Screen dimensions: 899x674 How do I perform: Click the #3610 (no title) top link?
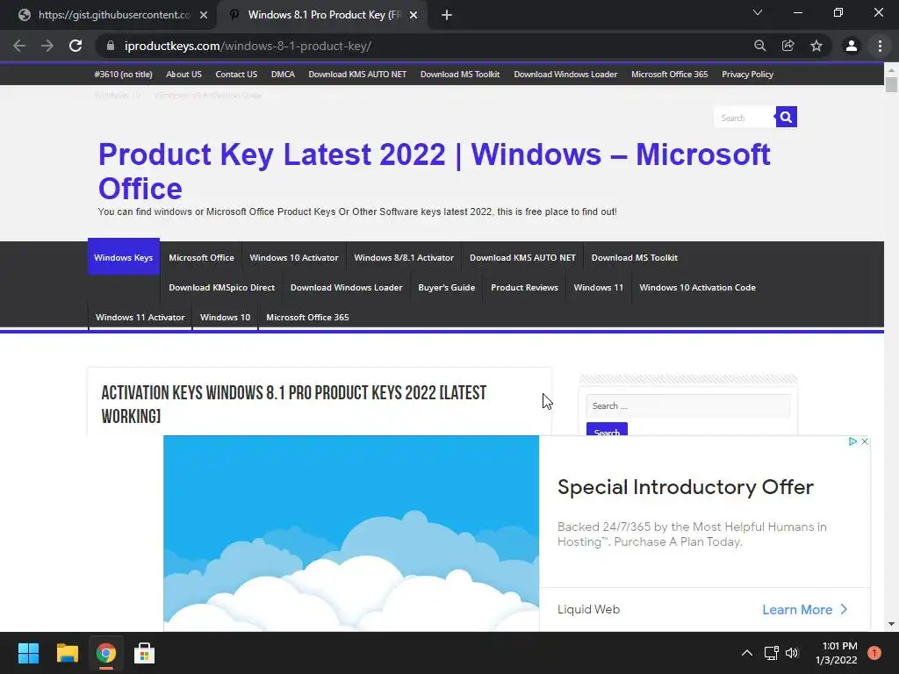click(123, 74)
